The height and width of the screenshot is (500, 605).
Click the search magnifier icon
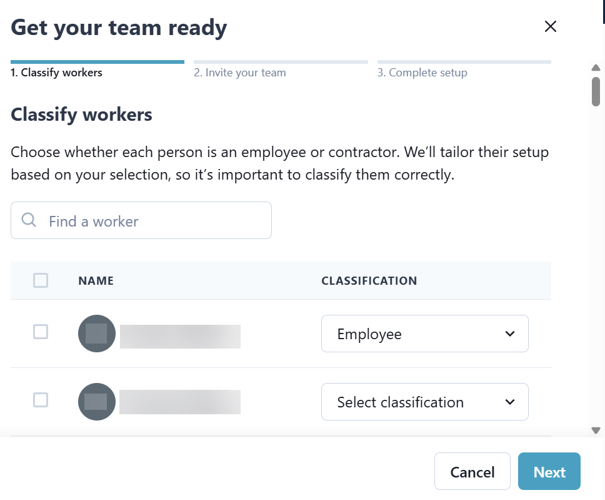pyautogui.click(x=29, y=220)
